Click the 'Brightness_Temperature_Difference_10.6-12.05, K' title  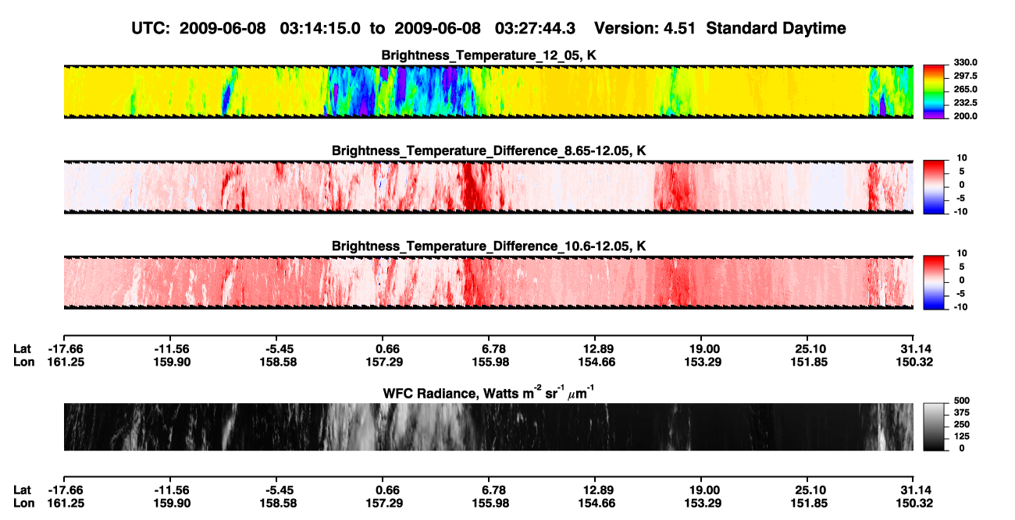(x=489, y=246)
